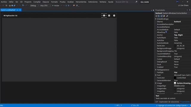Screen dimensions: 191x107
Task: Click the Save All icon
Action: coord(15,6)
